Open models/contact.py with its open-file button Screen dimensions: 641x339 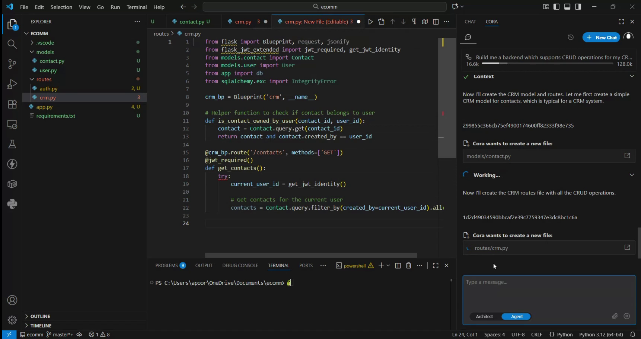(x=627, y=156)
